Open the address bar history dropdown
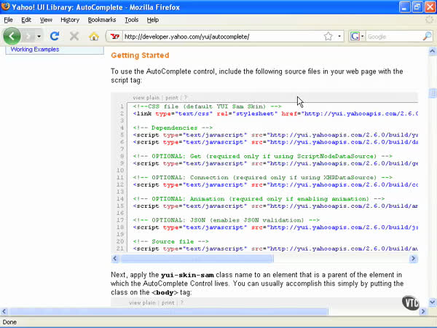The height and width of the screenshot is (328, 437). (339, 36)
